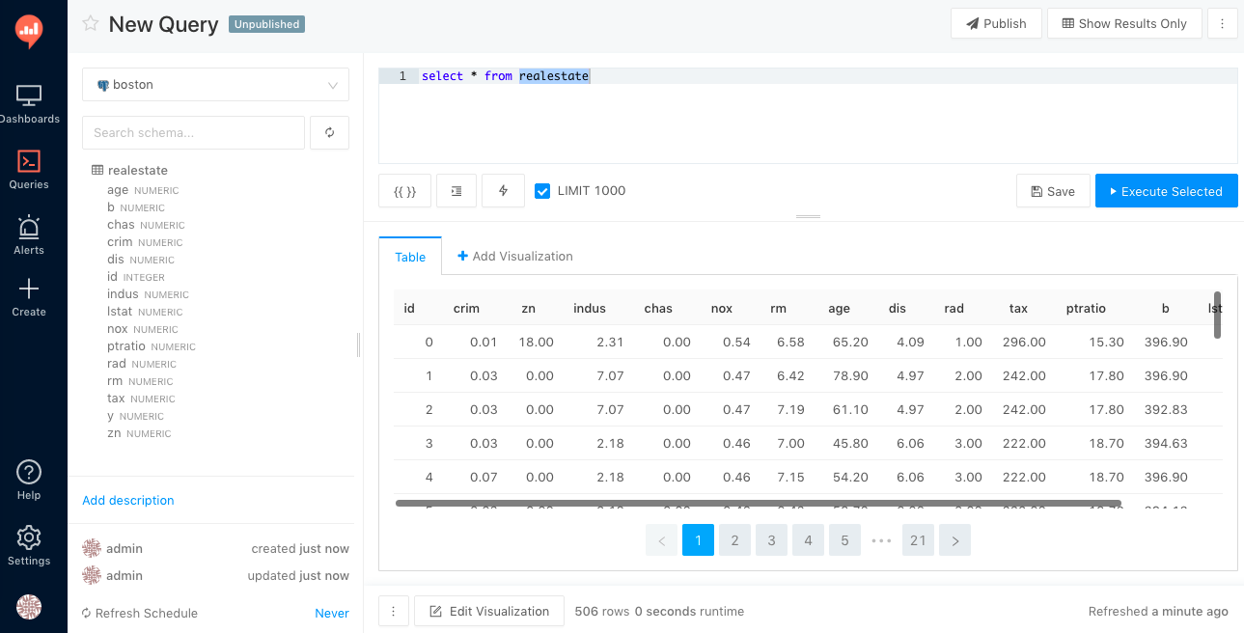1244x633 pixels.
Task: Favorite the query with star icon
Action: coord(91,24)
